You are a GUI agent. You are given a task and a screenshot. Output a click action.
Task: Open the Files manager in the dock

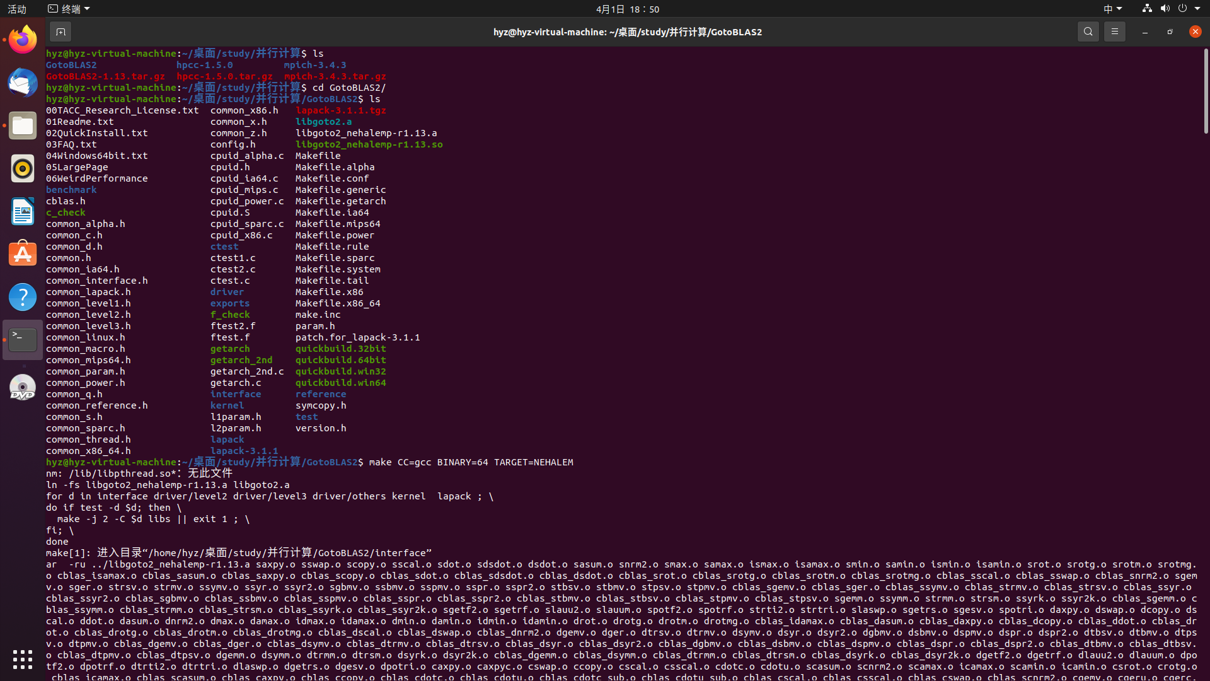23,125
